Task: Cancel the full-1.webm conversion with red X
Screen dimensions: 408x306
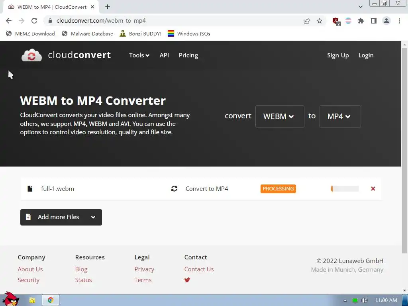Action: [373, 188]
